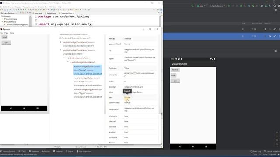Tap Small button in emulator
The height and width of the screenshot is (157, 280).
[x=174, y=75]
